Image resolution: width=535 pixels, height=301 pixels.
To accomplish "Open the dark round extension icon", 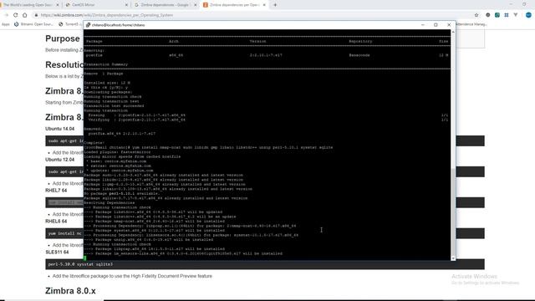I will click(x=488, y=15).
